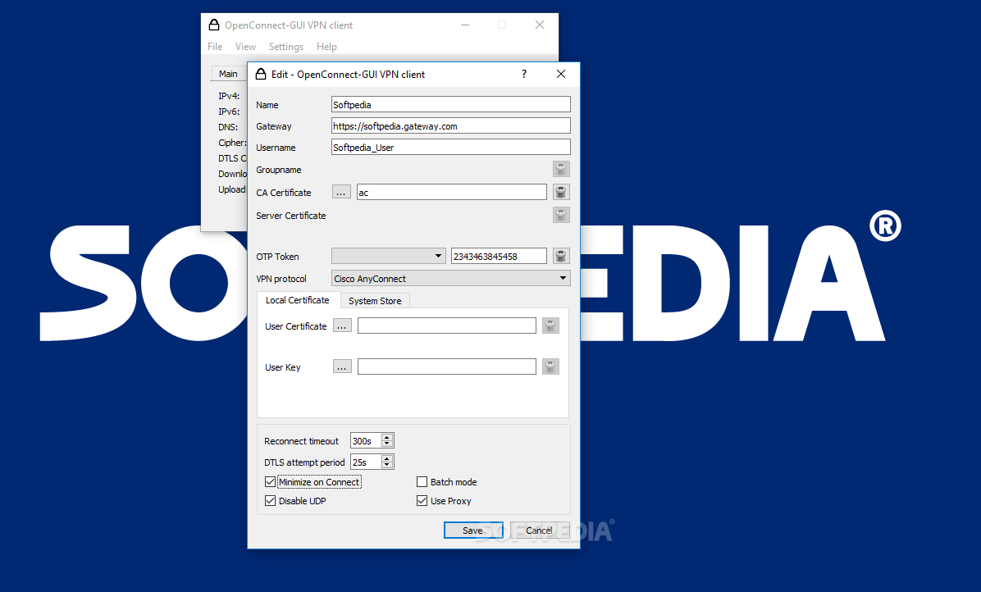Image resolution: width=981 pixels, height=592 pixels.
Task: Close the main OpenConnect-GUI window
Action: (x=539, y=25)
